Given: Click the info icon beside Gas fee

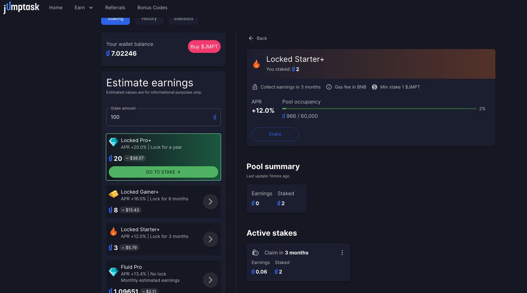Looking at the screenshot, I should [x=329, y=87].
